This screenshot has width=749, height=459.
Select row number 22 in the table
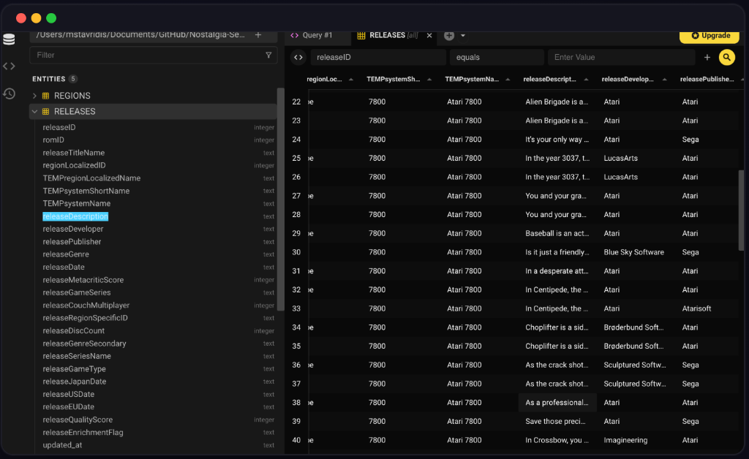tap(296, 102)
